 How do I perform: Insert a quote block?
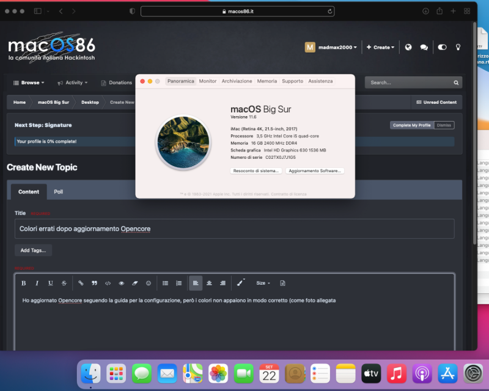(94, 283)
